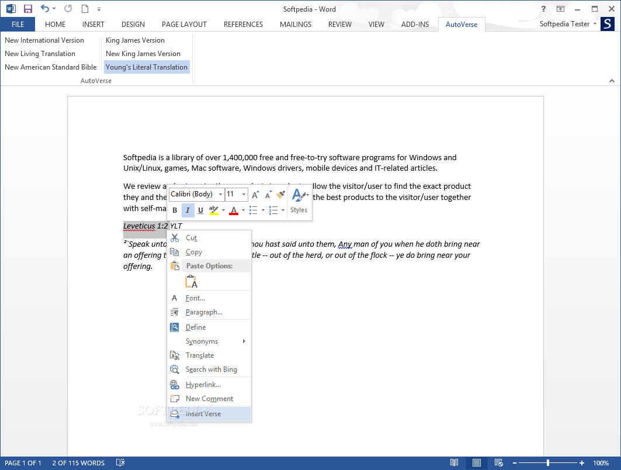
Task: Switch to the HOME tab
Action: [x=55, y=24]
